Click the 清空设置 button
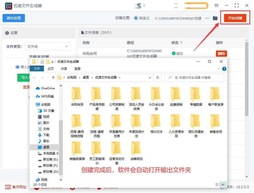Image resolution: width=254 pixels, height=193 pixels. (x=14, y=18)
